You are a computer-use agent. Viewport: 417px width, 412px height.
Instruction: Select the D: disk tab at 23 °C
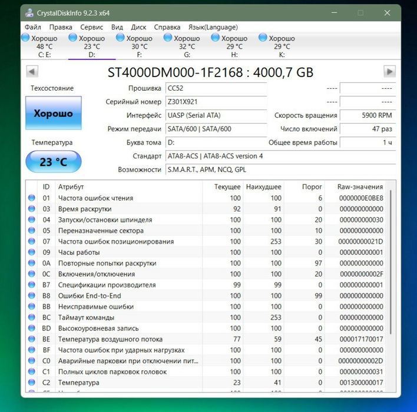tap(92, 46)
